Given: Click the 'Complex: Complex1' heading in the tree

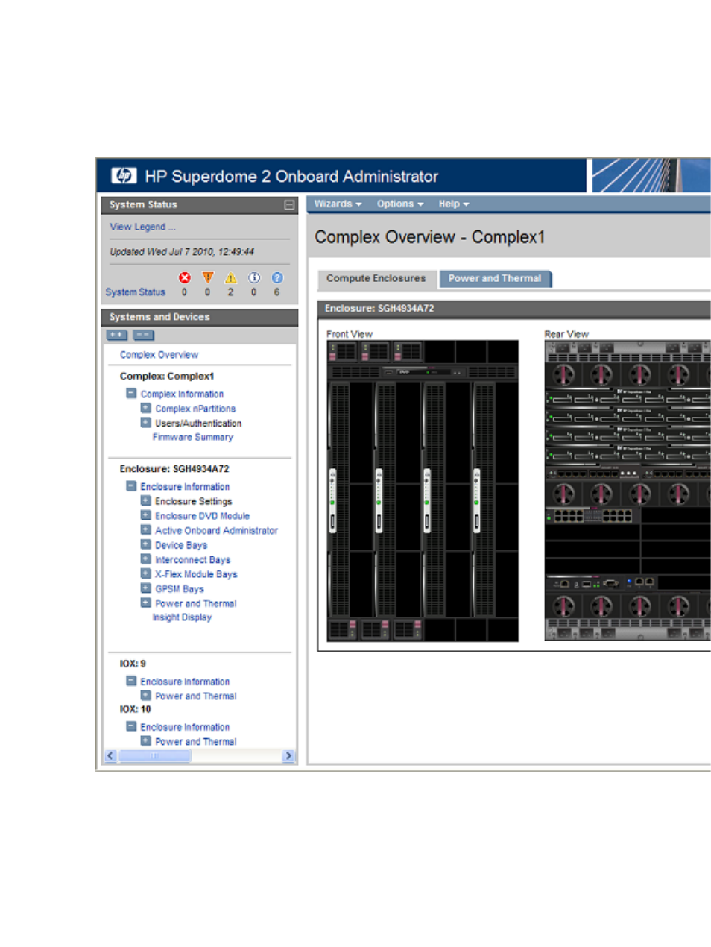Looking at the screenshot, I should pyautogui.click(x=167, y=377).
